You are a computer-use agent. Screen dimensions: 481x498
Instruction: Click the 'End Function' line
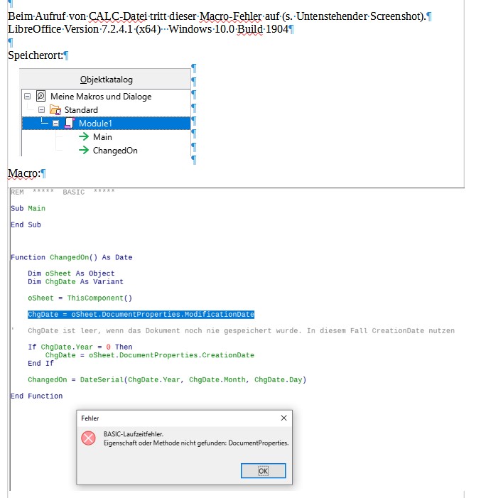point(36,396)
